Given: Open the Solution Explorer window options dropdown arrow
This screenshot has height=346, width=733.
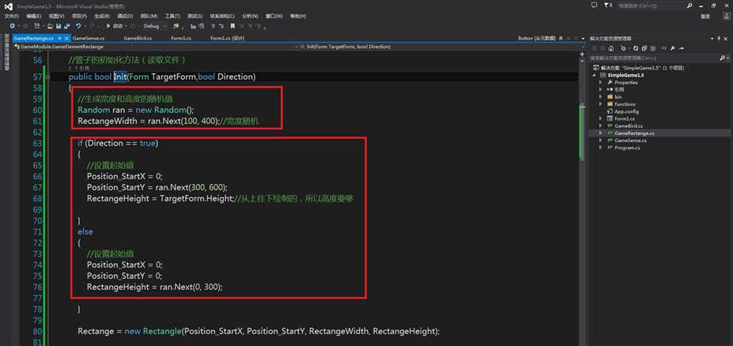Looking at the screenshot, I should click(712, 38).
